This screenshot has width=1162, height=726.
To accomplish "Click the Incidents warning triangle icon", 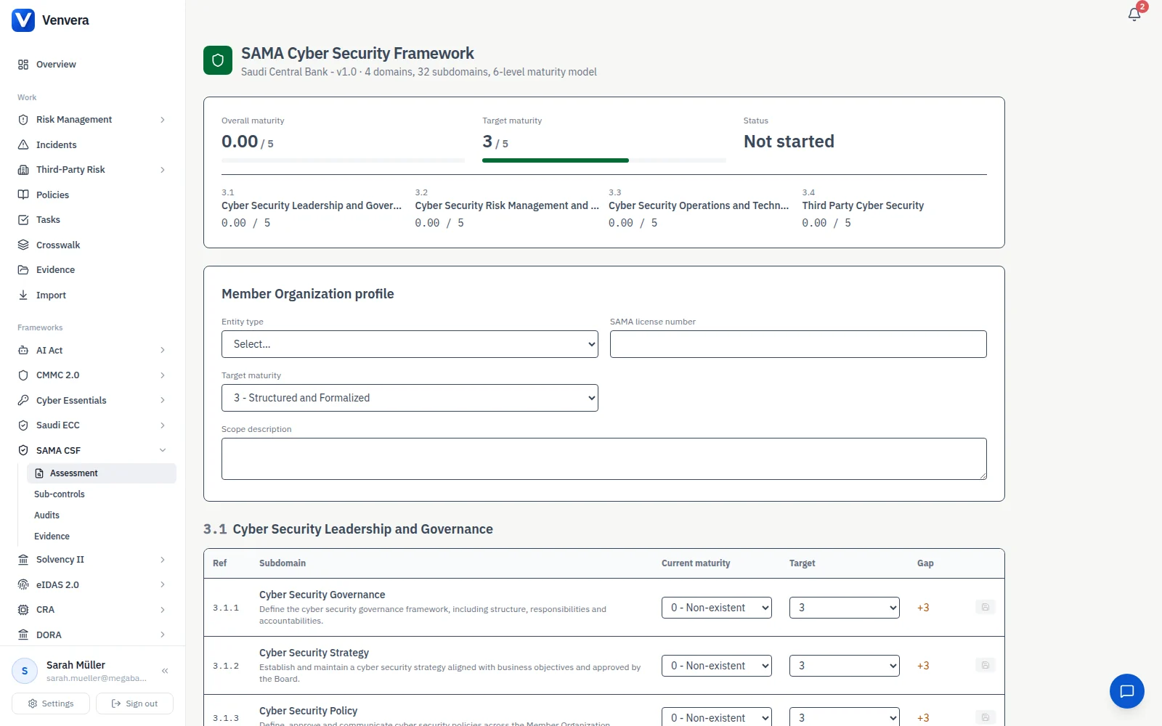I will coord(23,145).
